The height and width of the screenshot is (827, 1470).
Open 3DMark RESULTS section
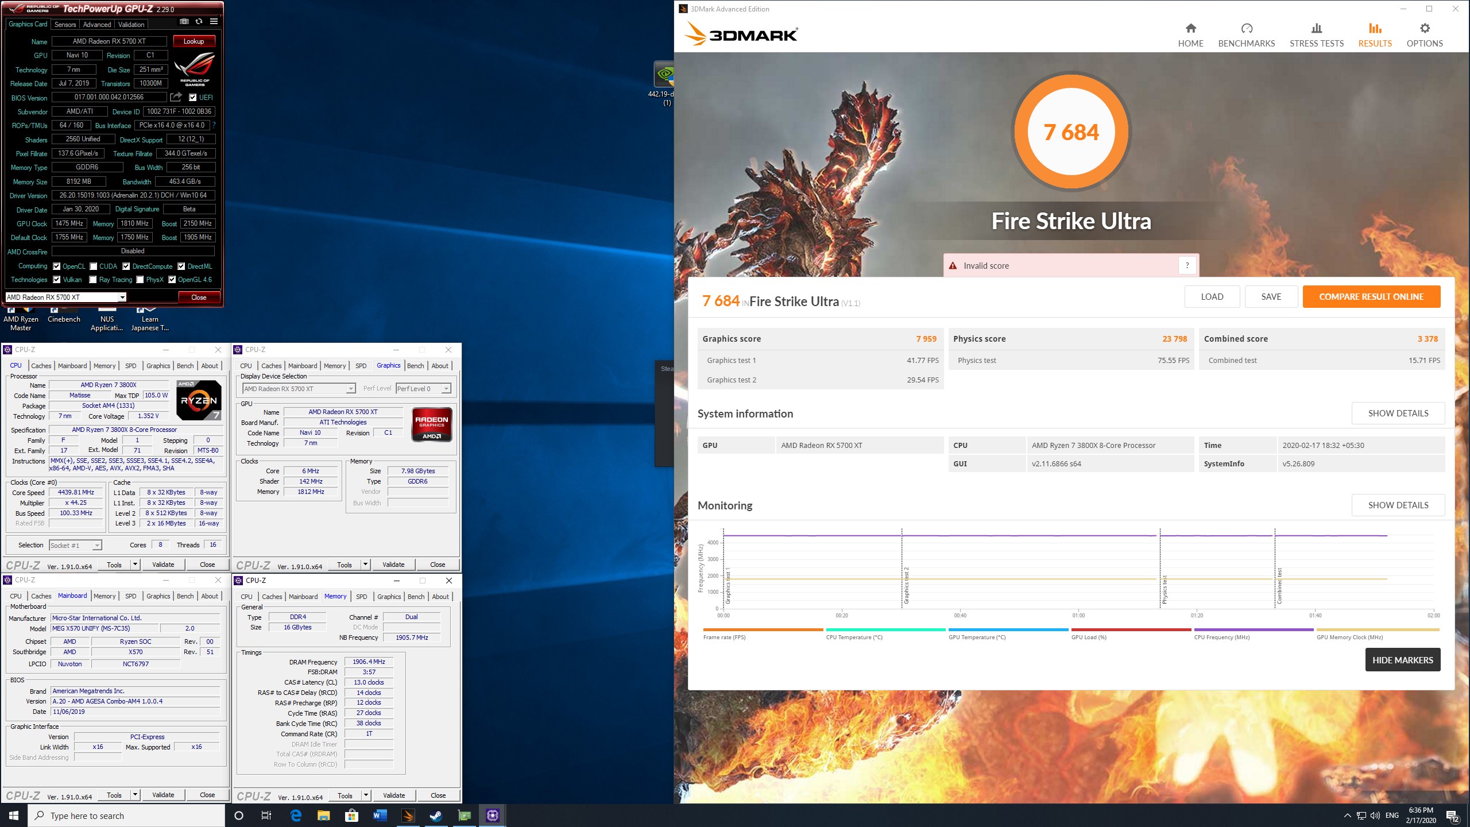tap(1375, 36)
